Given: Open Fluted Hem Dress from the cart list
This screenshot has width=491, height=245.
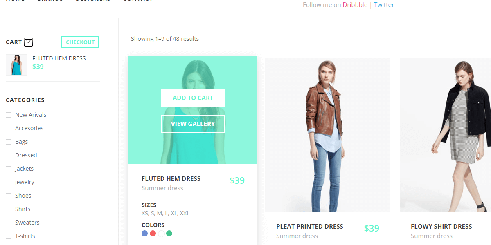Looking at the screenshot, I should [59, 58].
